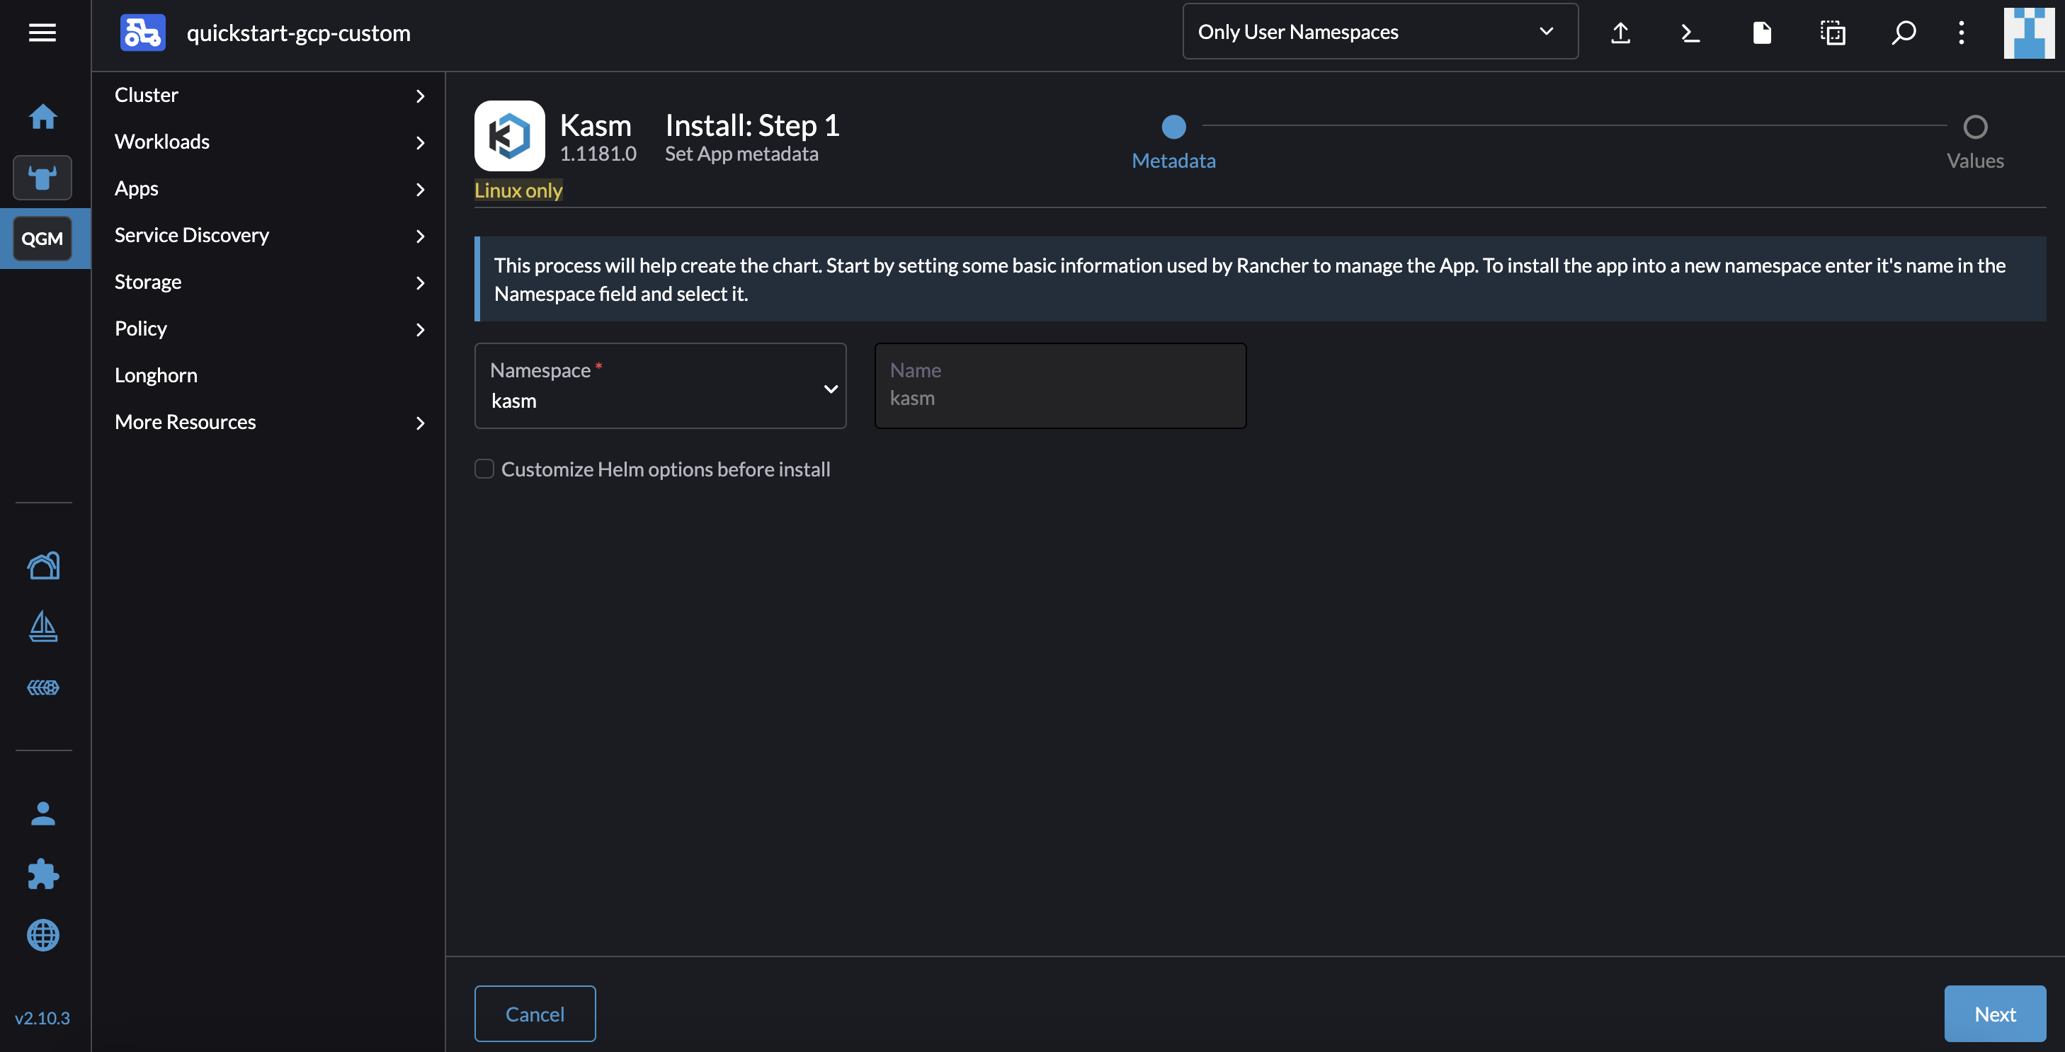
Task: Download the KubeConfig file icon
Action: pyautogui.click(x=1762, y=33)
